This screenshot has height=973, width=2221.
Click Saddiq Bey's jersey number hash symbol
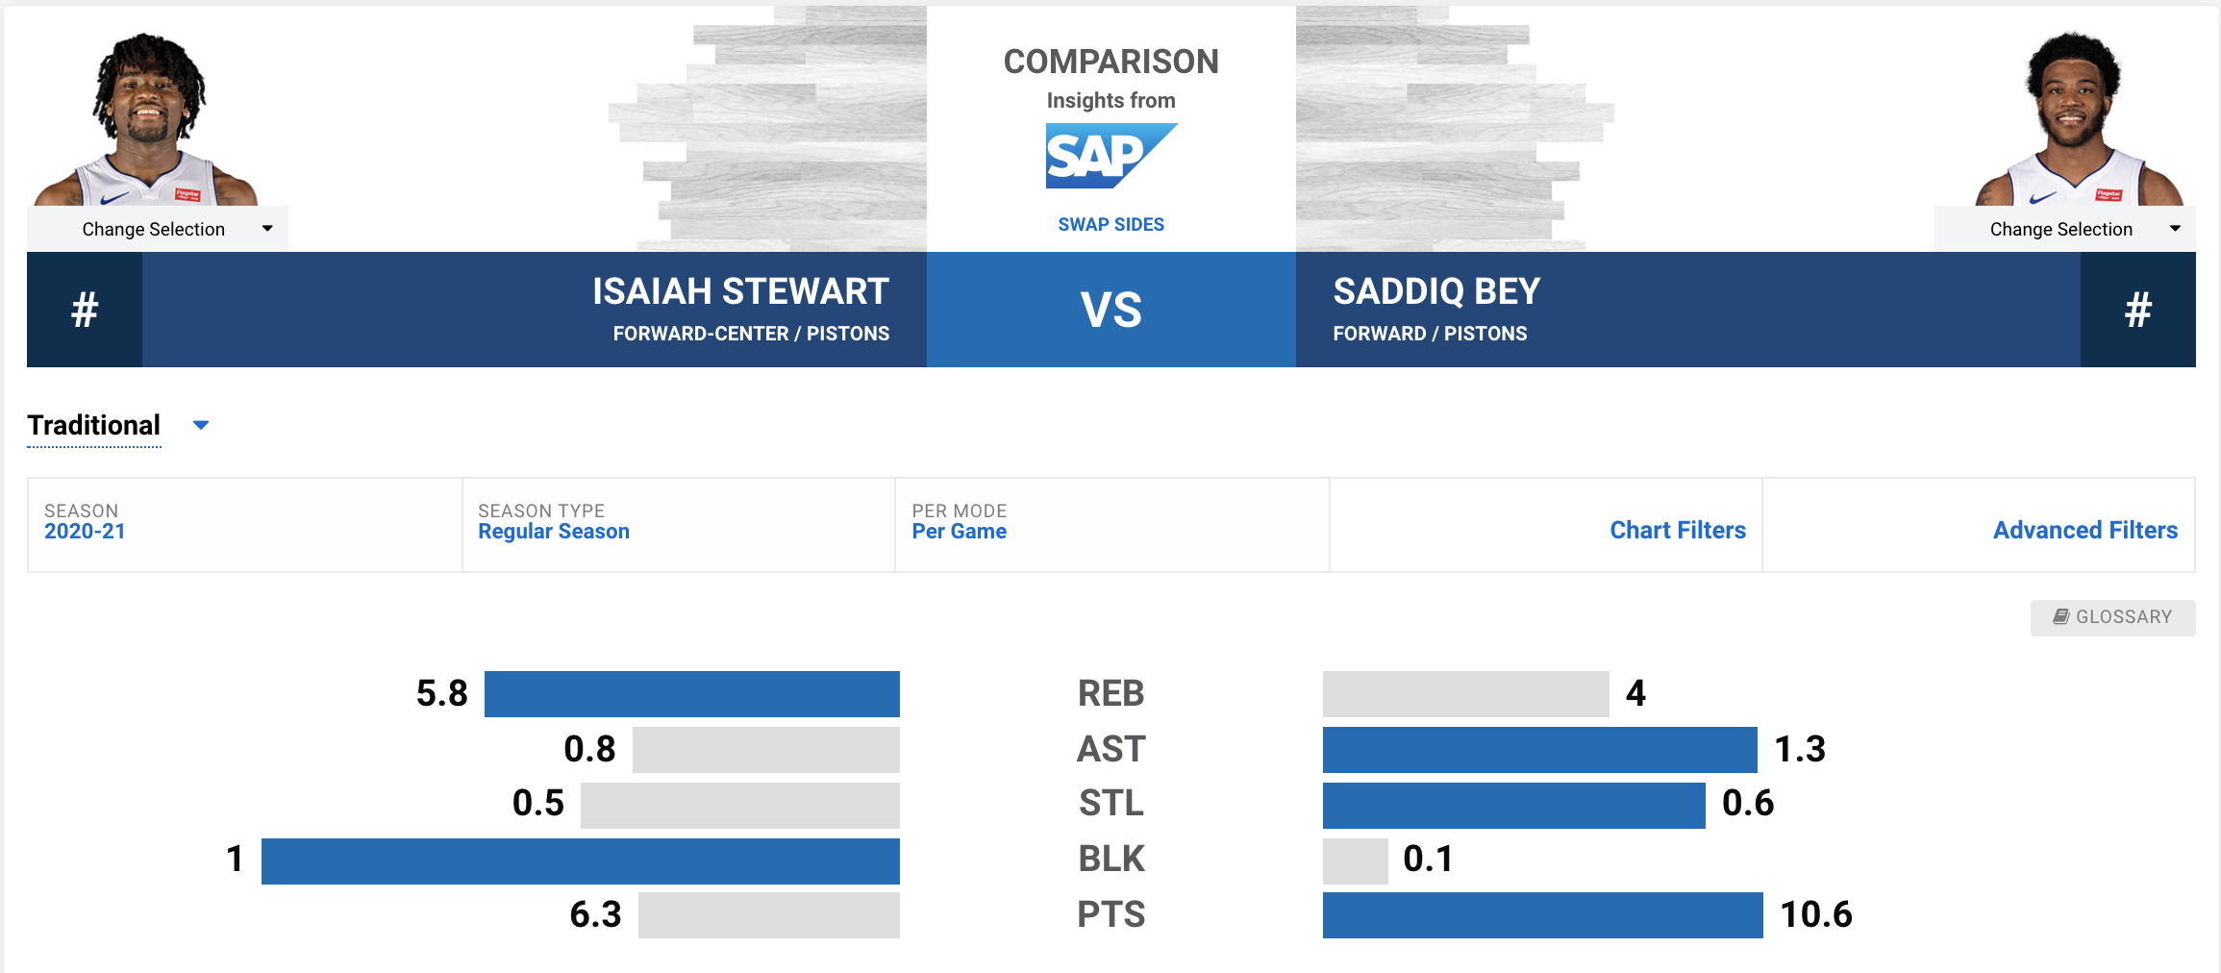click(x=2137, y=310)
